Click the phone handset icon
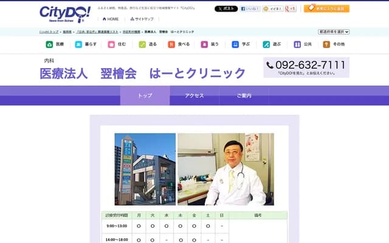The image size is (389, 243). pos(270,65)
